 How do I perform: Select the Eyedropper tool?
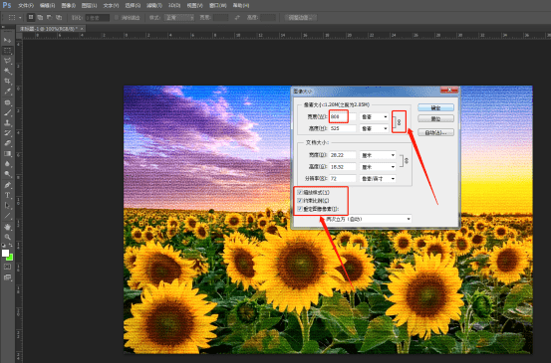point(7,91)
